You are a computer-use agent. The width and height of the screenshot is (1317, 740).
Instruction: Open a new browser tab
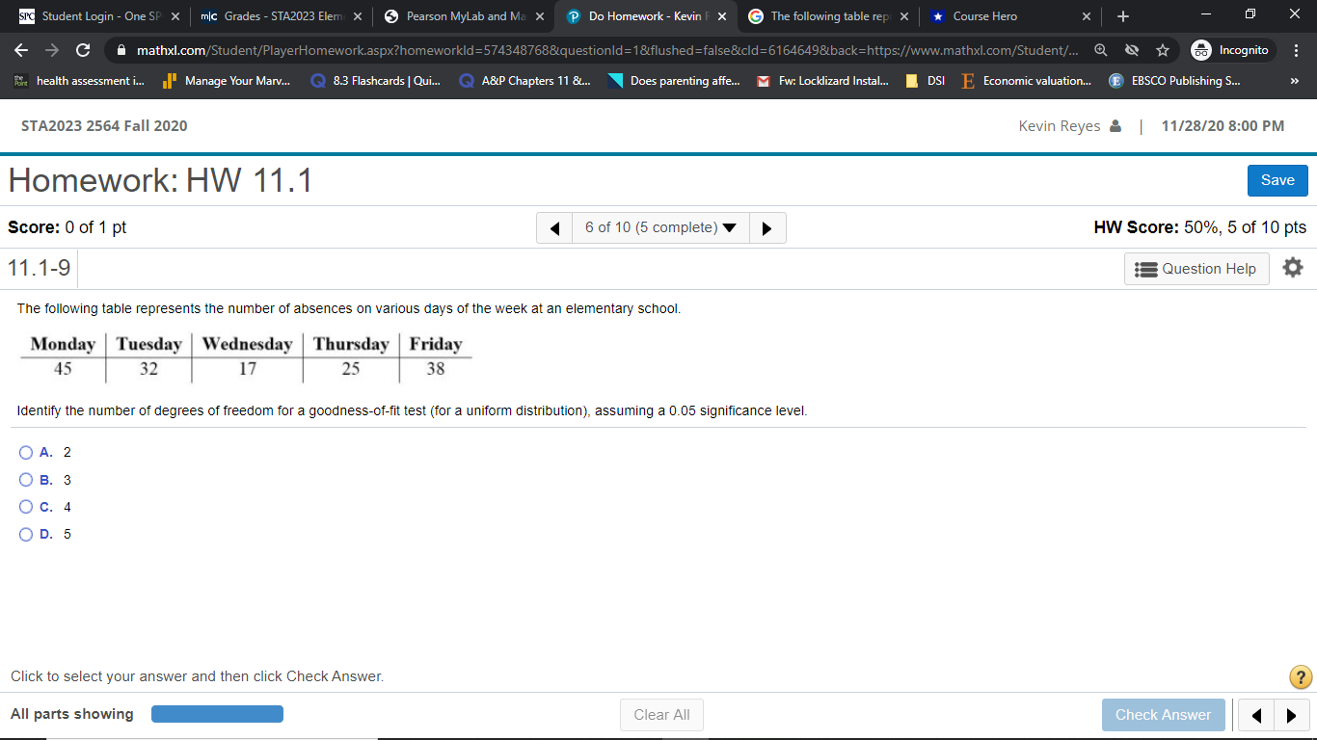coord(1123,16)
